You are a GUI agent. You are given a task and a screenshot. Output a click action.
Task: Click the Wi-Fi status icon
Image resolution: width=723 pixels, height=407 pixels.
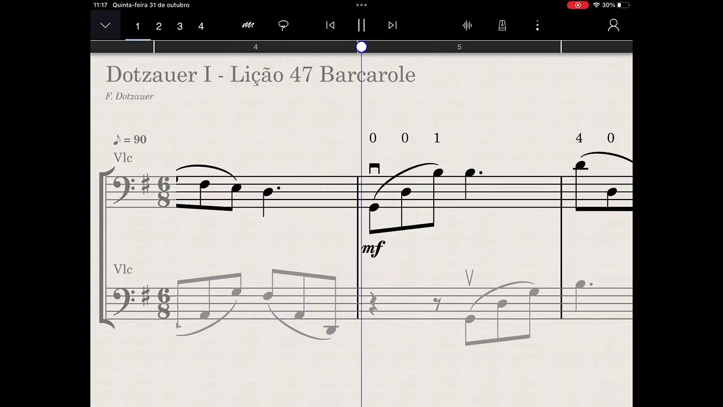tap(596, 5)
